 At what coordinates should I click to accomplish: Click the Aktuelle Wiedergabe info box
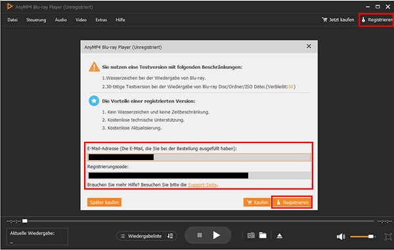tap(37, 236)
